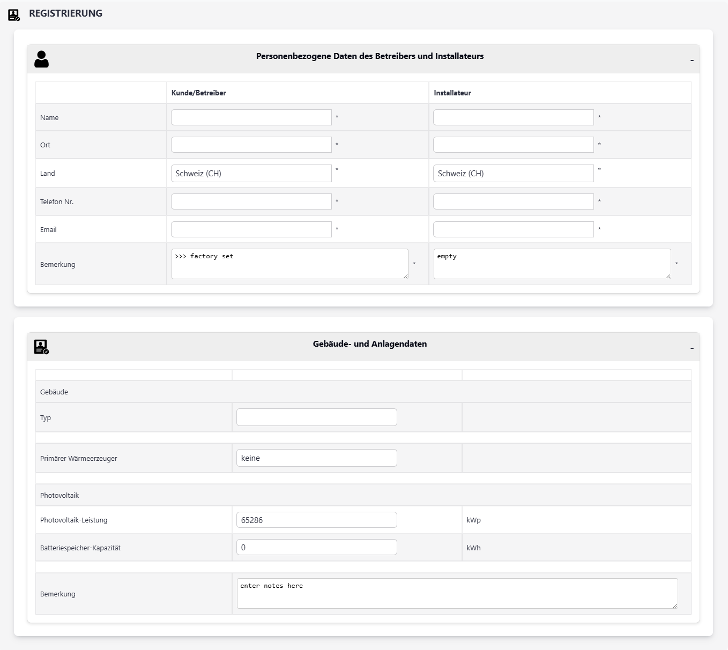Select the Email field for Kunde/Betreiber

[251, 229]
